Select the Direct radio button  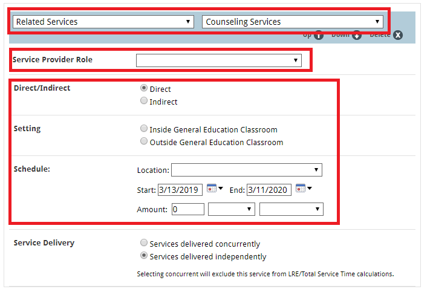tap(143, 88)
